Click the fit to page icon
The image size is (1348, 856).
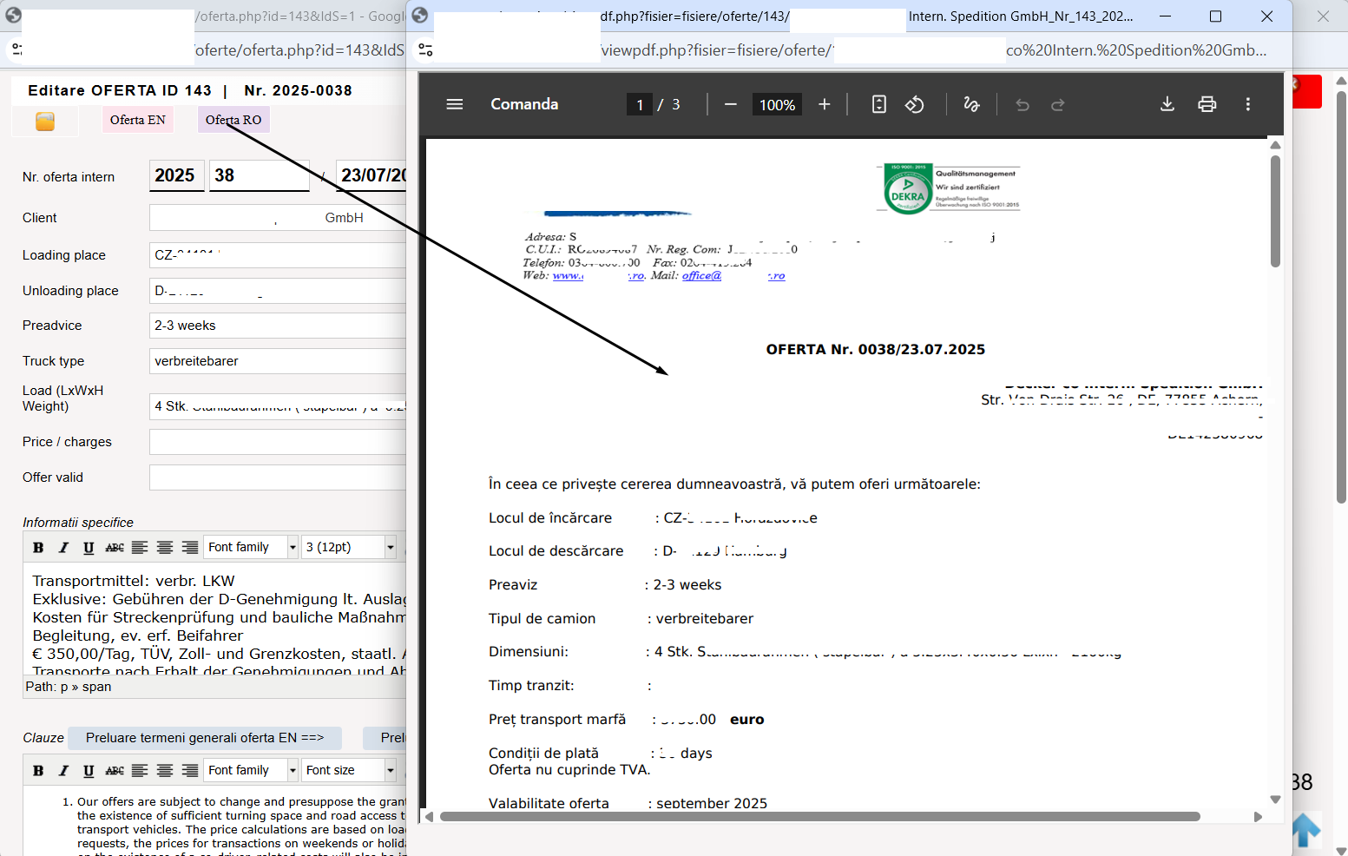pos(879,104)
